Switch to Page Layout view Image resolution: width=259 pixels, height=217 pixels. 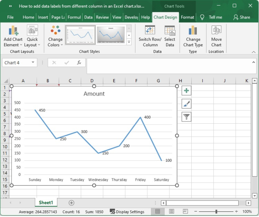[x=172, y=212]
